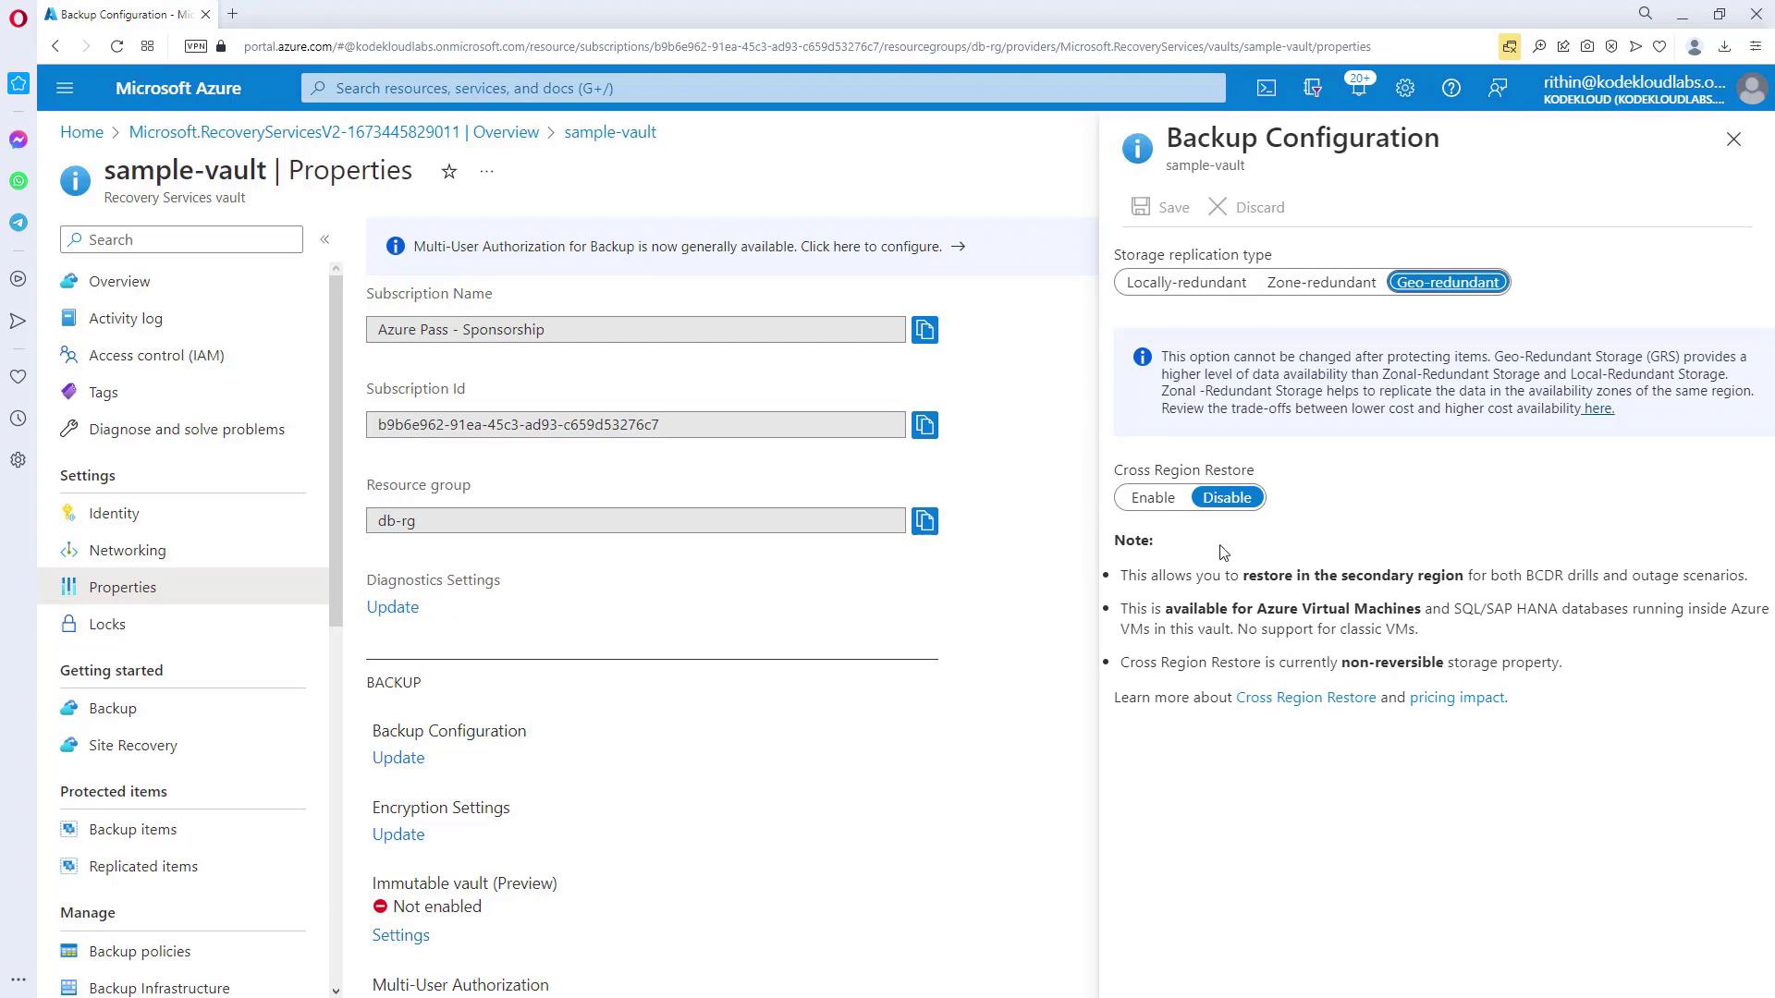Open Backup policies in sidebar
Screen dimensions: 1775x998
click(140, 951)
